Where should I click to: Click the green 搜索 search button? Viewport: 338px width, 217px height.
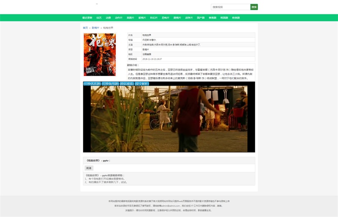pos(254,7)
